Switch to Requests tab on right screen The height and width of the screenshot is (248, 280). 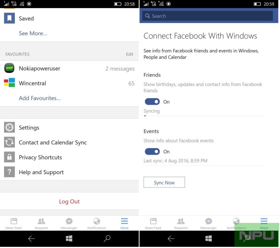(181, 223)
